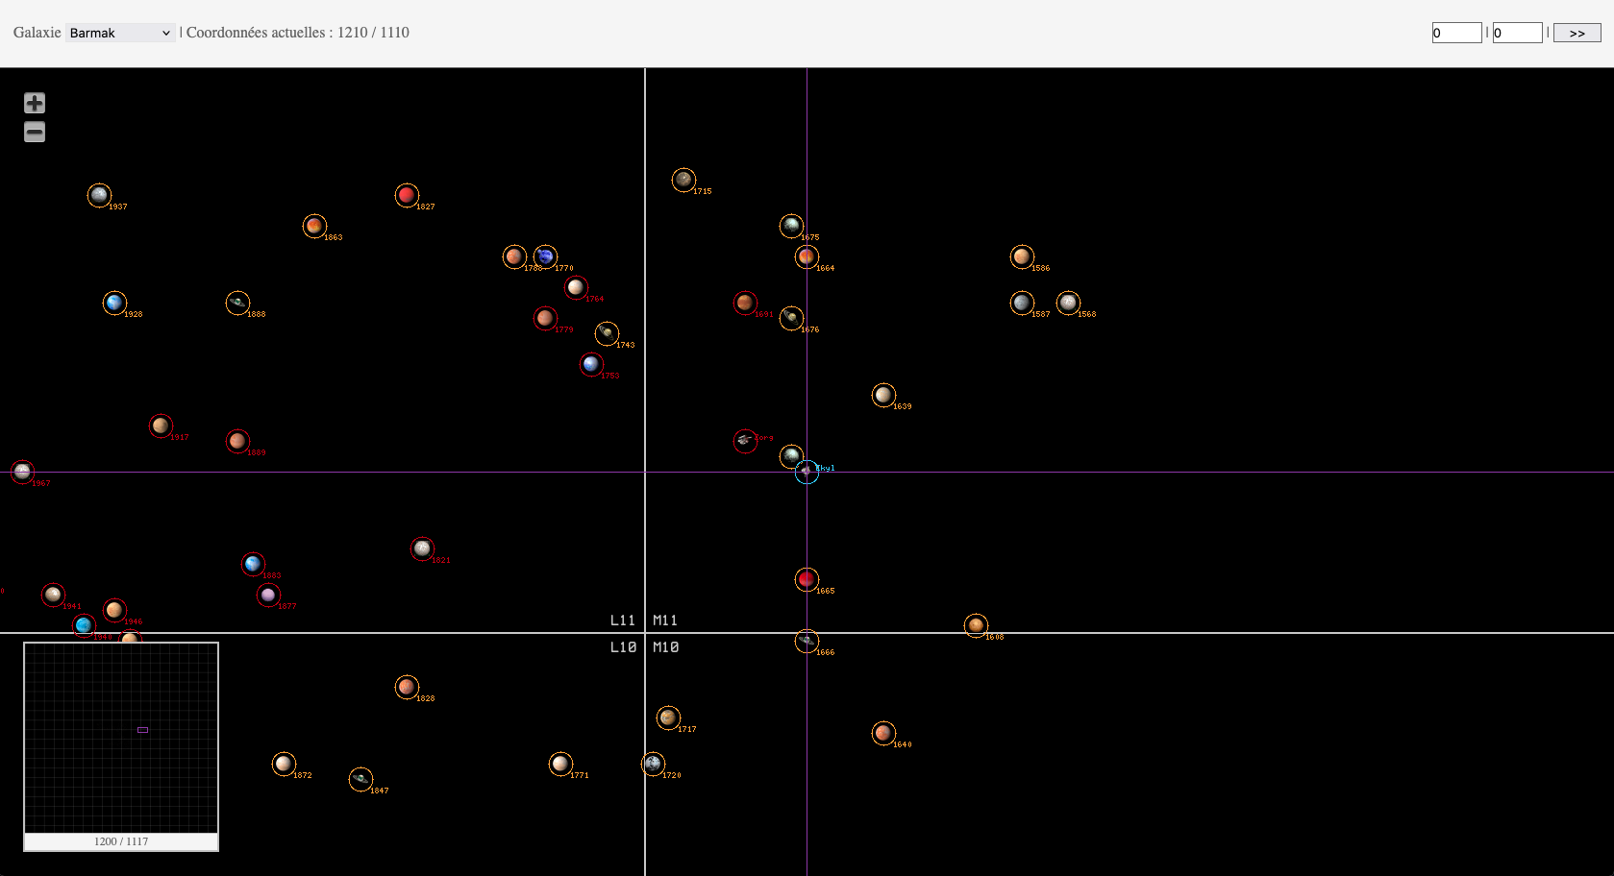Select the red-circled Zorg spaceship
Image resolution: width=1614 pixels, height=876 pixels.
tap(745, 441)
